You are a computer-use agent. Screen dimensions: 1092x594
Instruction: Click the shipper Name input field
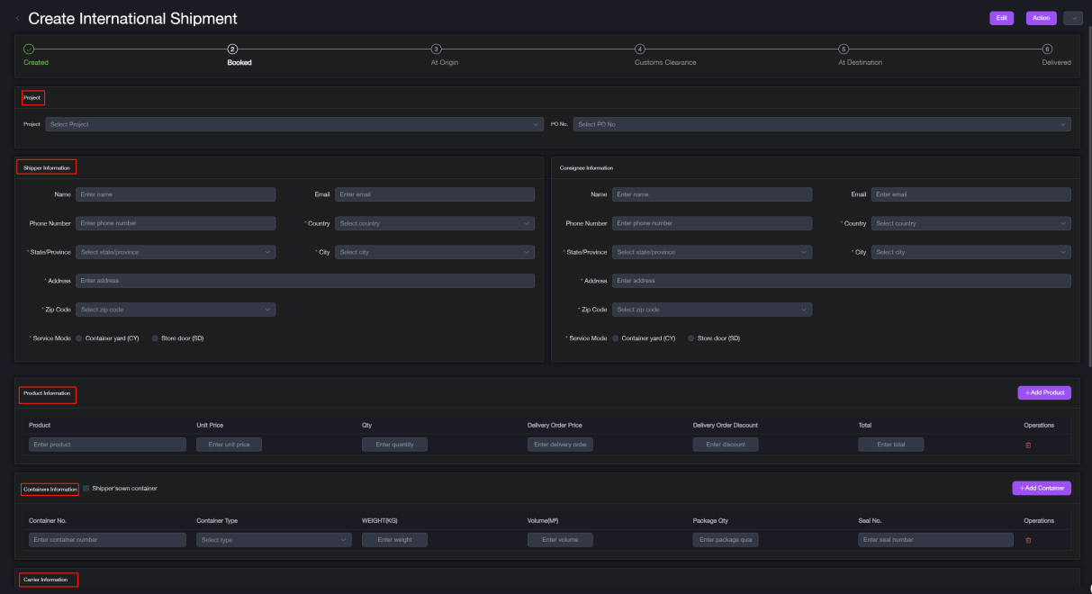coord(176,194)
